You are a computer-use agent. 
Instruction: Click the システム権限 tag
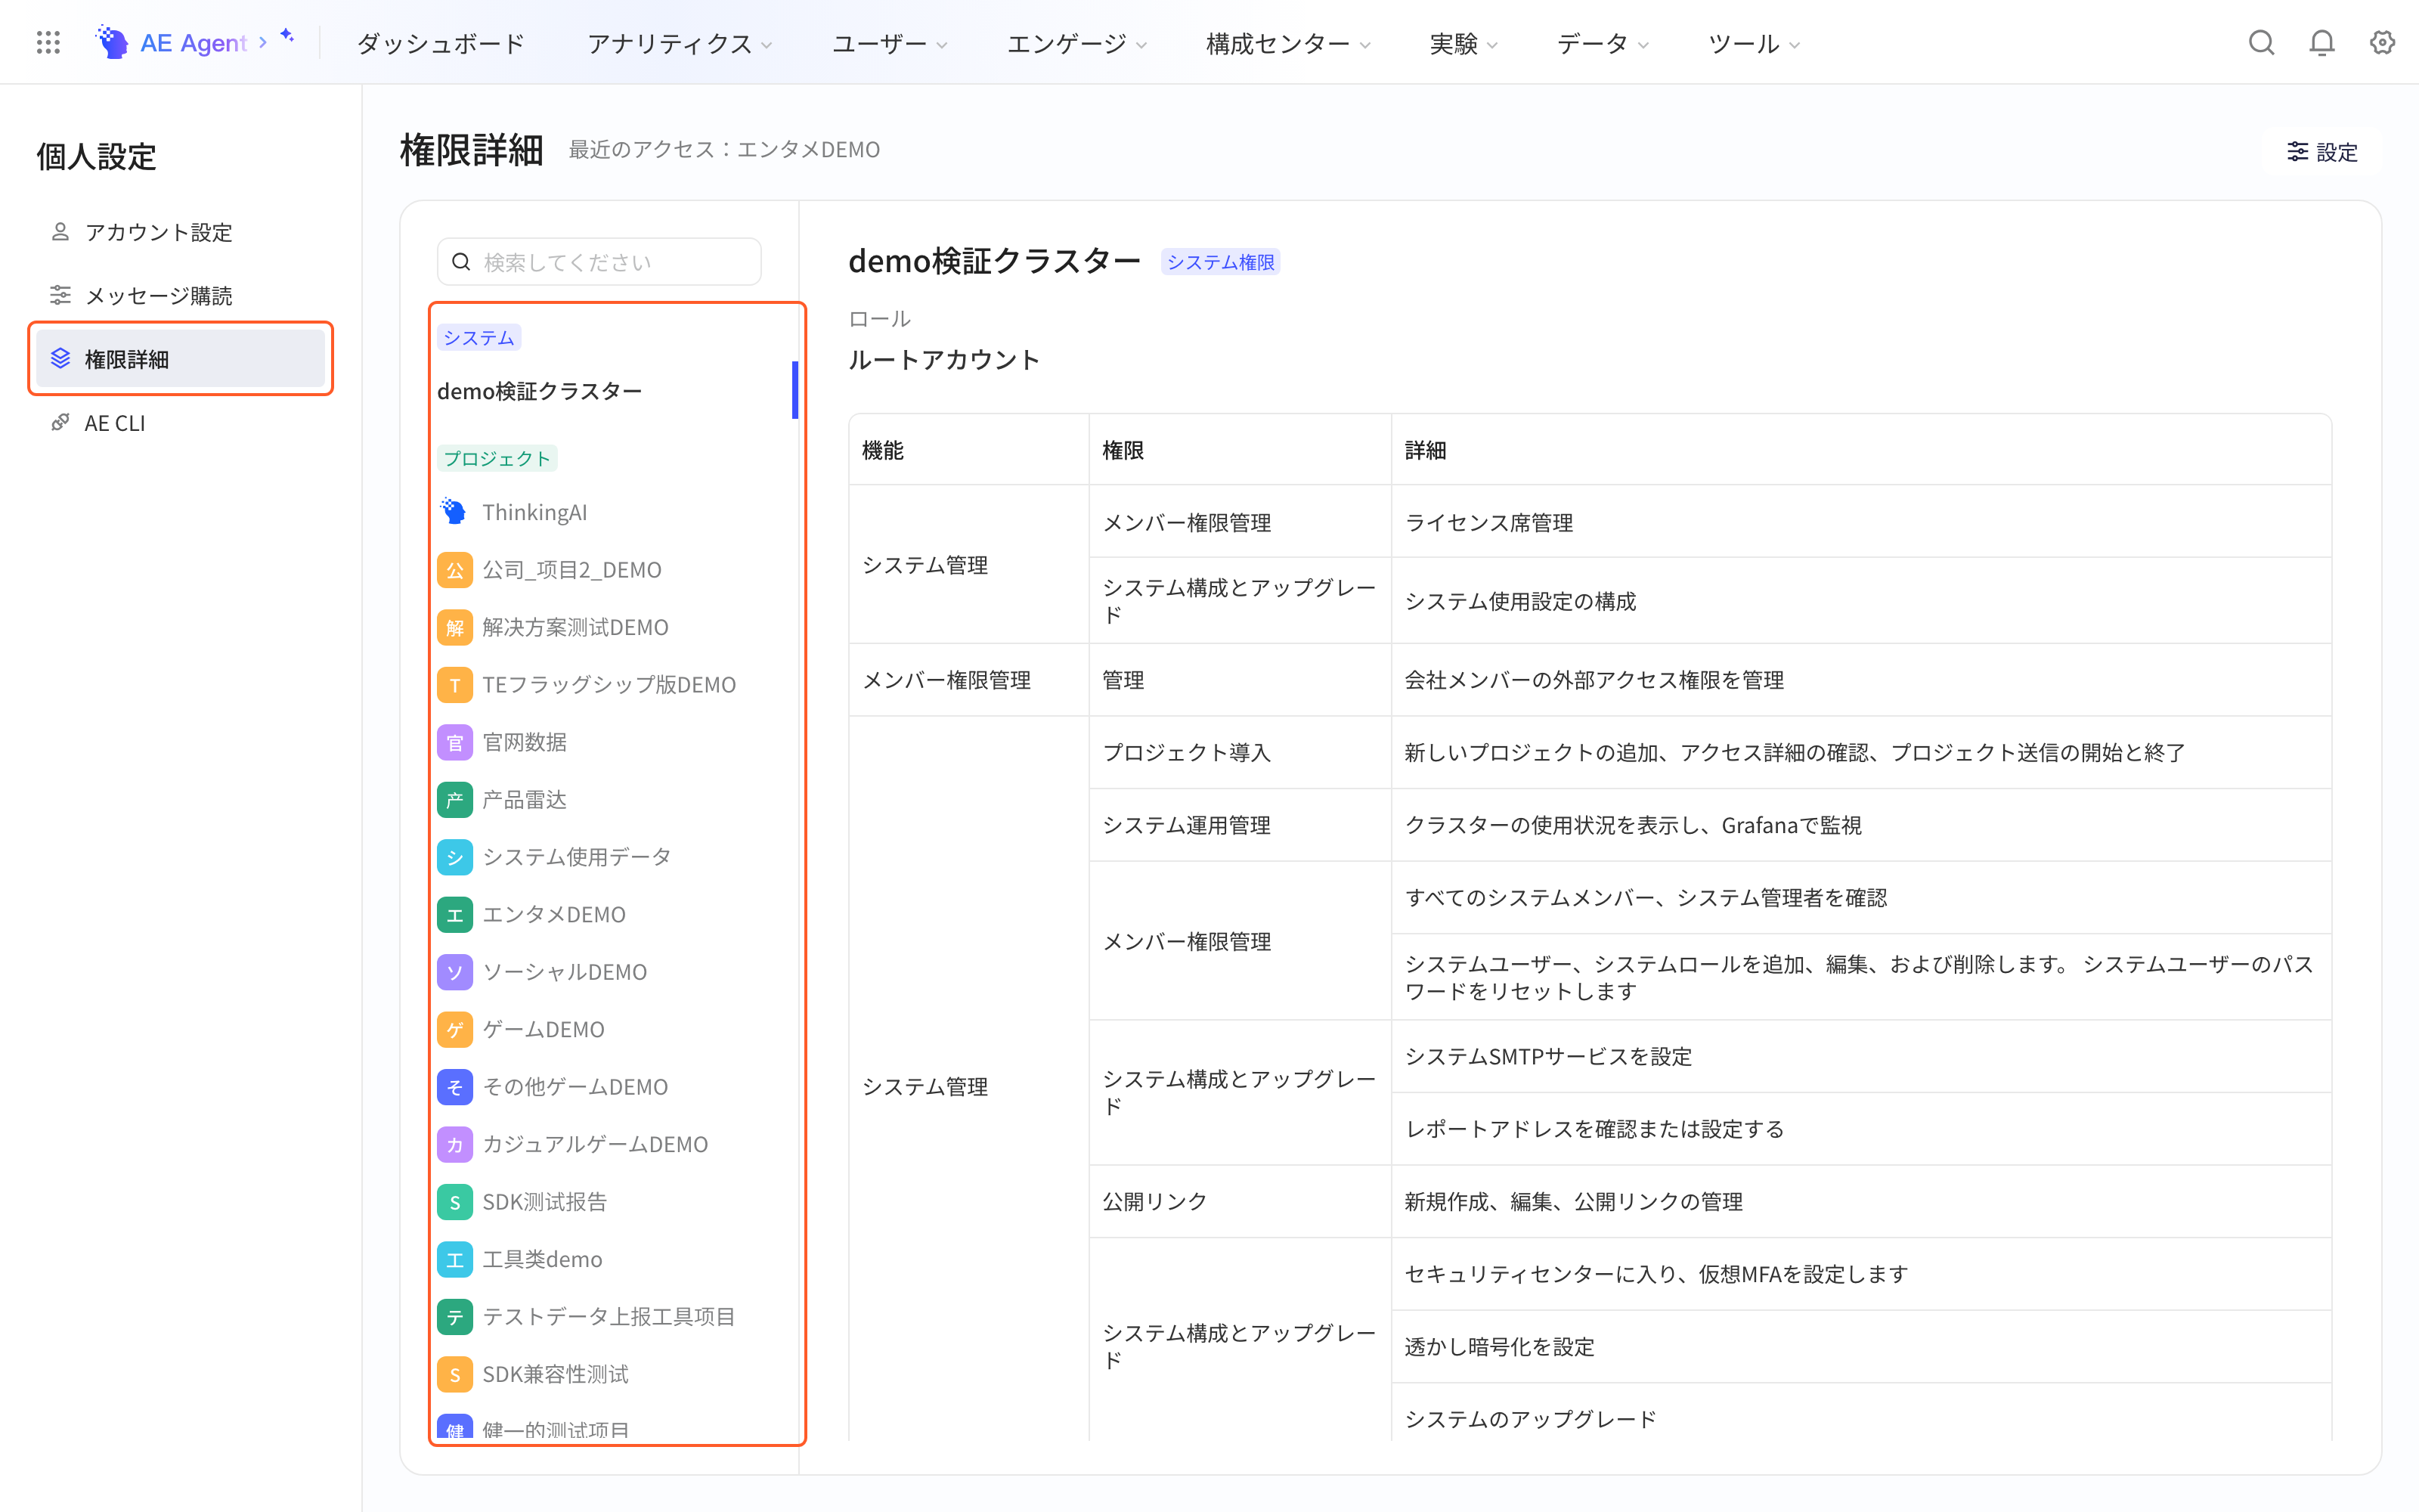point(1219,262)
